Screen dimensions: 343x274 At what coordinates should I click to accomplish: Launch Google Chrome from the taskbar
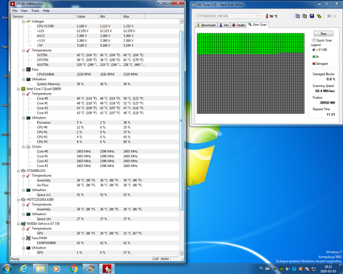click(73, 269)
